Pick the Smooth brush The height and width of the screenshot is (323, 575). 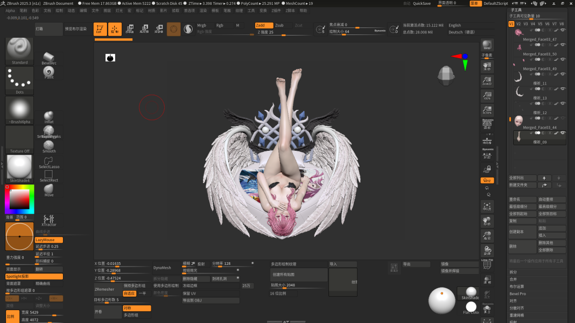(x=49, y=146)
